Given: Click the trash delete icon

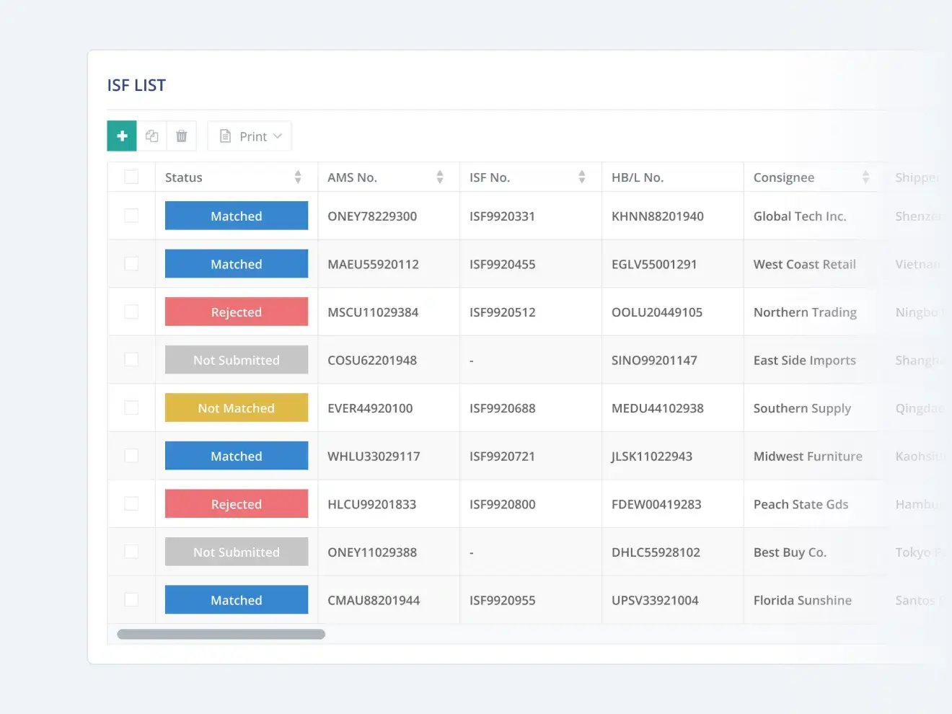Looking at the screenshot, I should point(182,136).
